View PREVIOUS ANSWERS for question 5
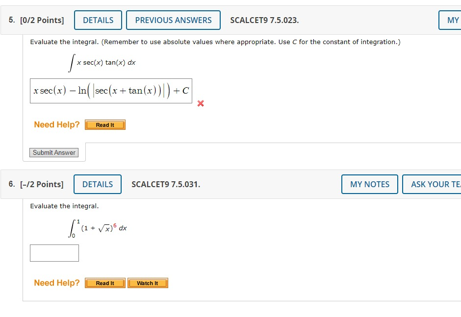461x317 pixels. coord(173,20)
